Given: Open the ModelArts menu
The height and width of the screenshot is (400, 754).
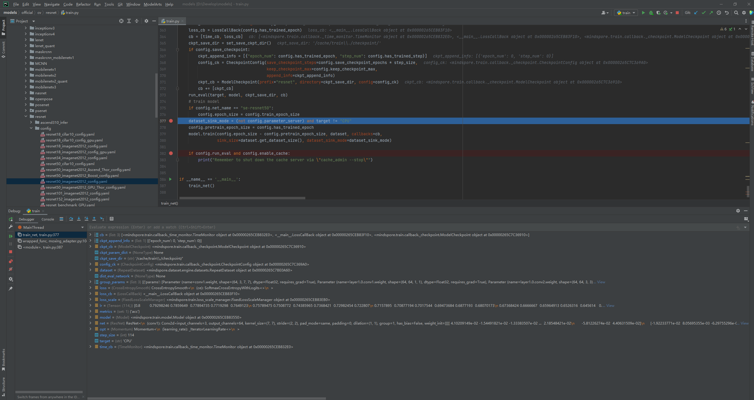Looking at the screenshot, I should tap(153, 4).
